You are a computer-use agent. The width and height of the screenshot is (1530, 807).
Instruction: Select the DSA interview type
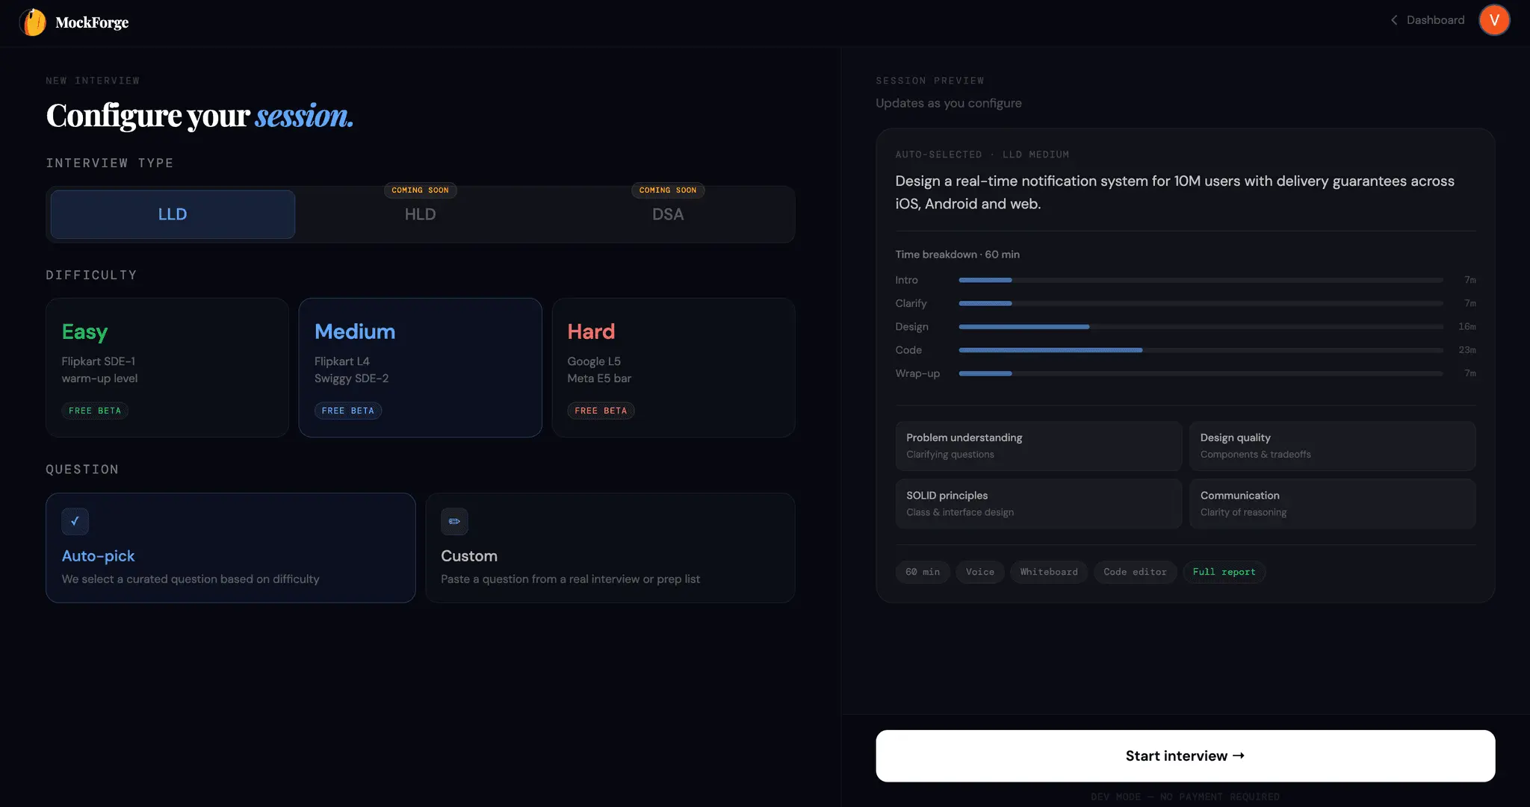tap(668, 214)
